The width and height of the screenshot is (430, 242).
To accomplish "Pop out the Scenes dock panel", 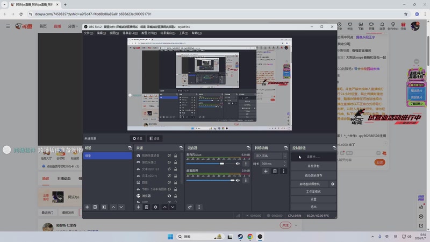I will click(130, 148).
